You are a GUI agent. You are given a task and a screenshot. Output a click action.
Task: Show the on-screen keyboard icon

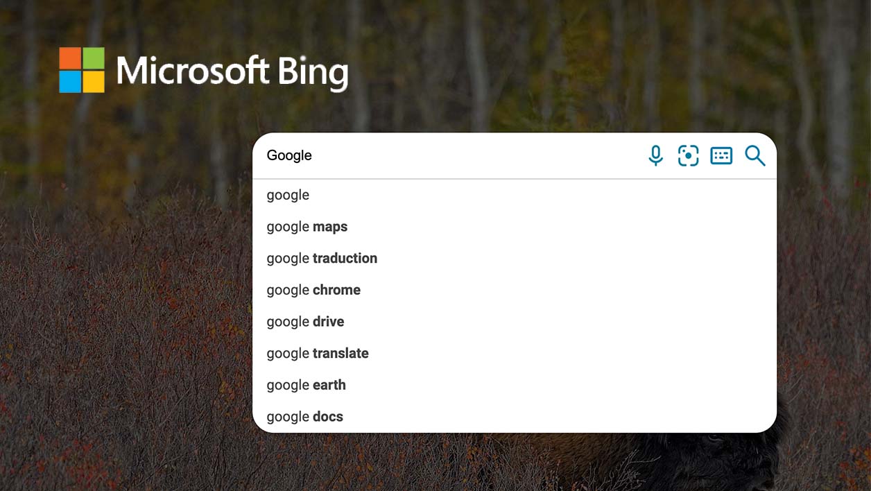click(x=721, y=156)
